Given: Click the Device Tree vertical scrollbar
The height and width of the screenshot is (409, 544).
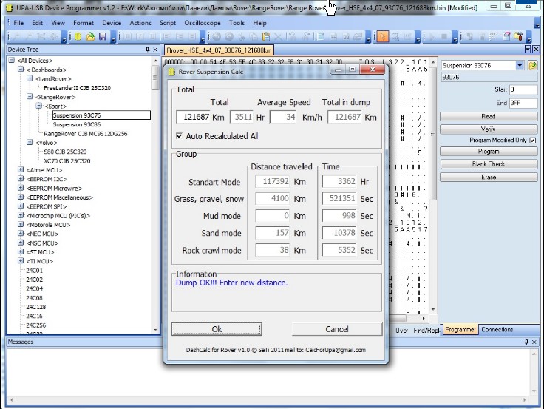Looking at the screenshot, I should coord(155,195).
